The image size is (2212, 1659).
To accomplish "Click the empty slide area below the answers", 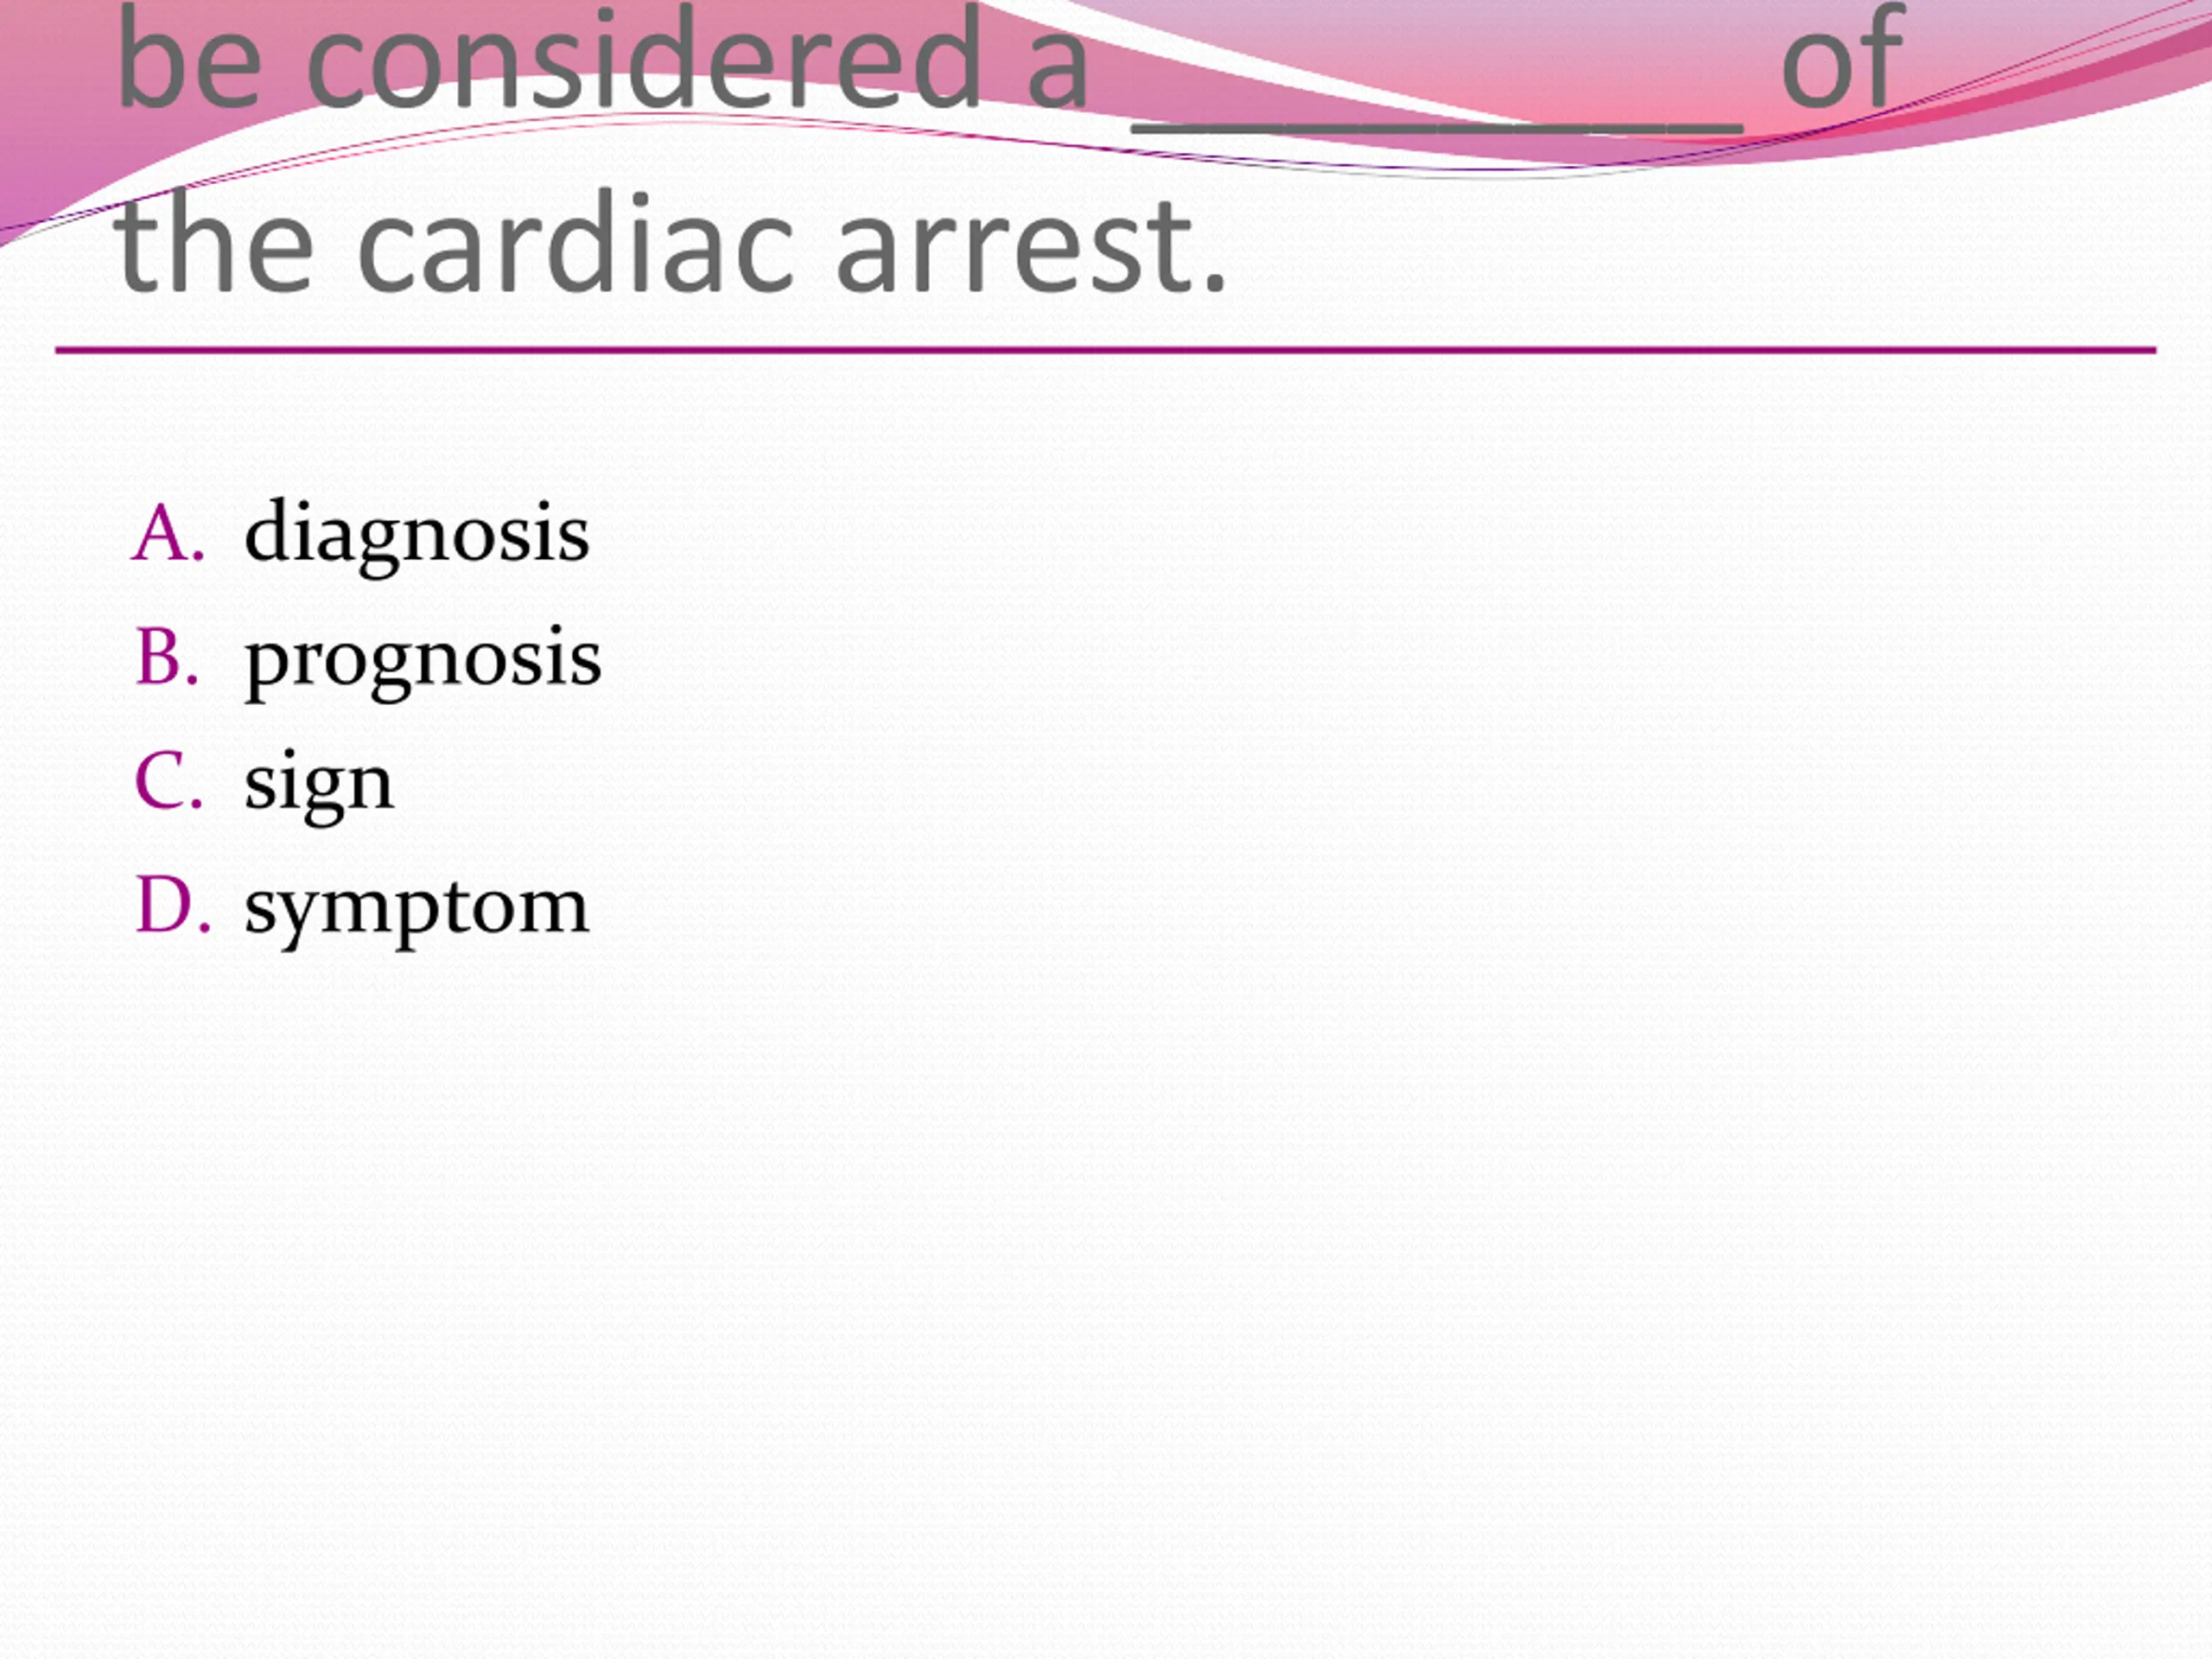I will (1106, 1300).
